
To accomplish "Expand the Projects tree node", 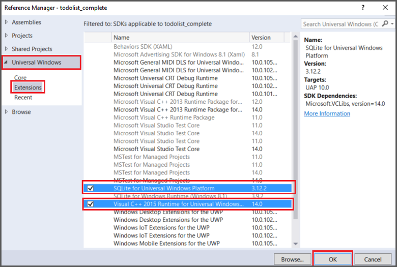I will (x=6, y=36).
